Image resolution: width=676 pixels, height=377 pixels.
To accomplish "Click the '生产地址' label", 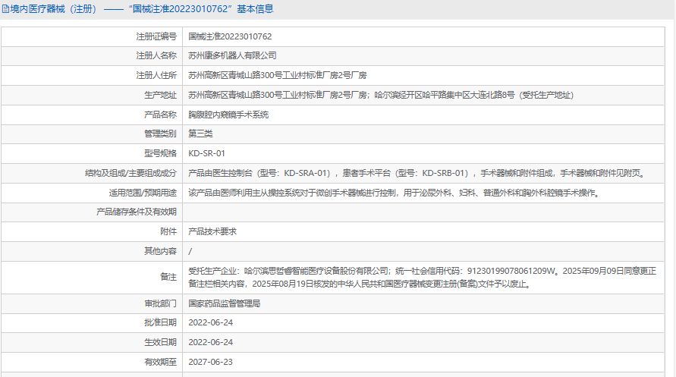I will [160, 96].
